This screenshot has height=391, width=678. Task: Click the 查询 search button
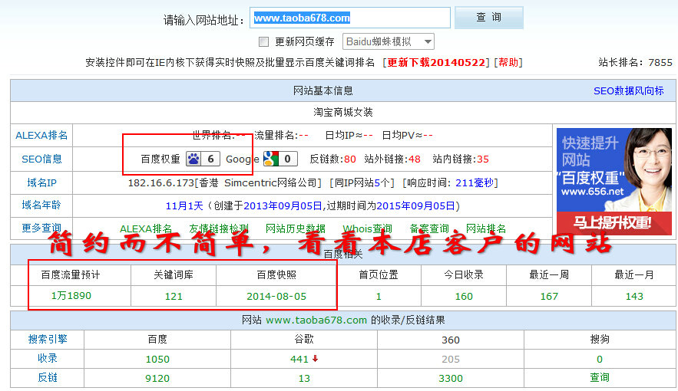pyautogui.click(x=488, y=18)
